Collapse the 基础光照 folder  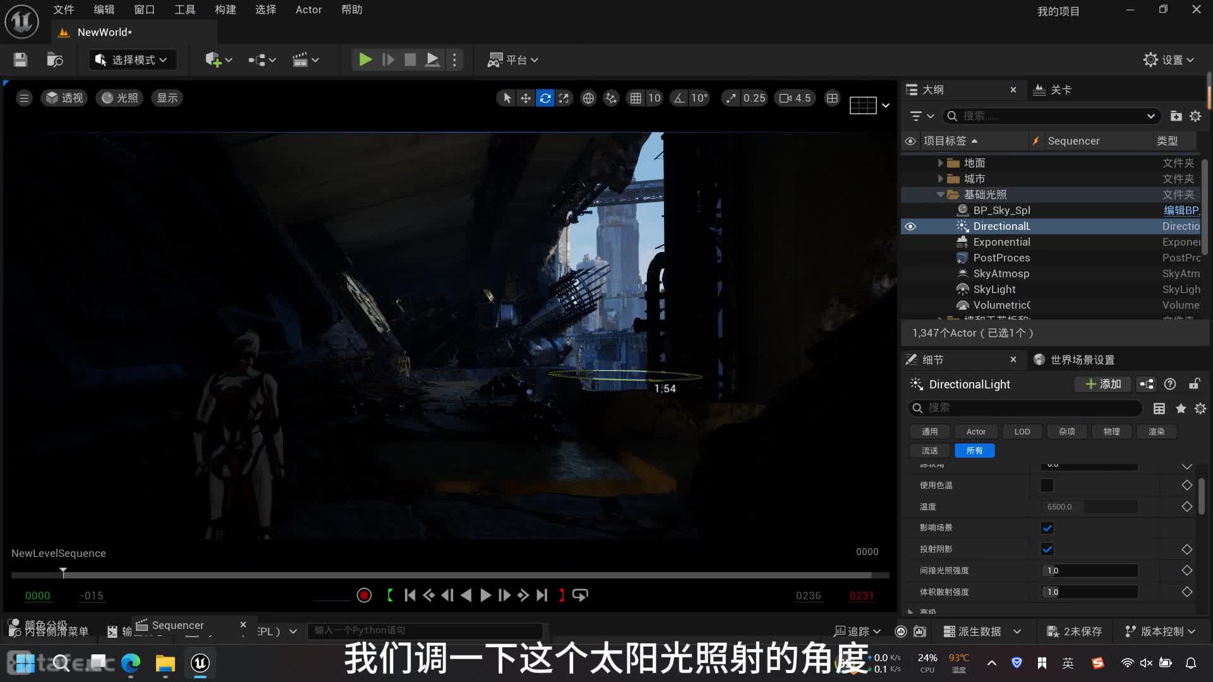pyautogui.click(x=940, y=194)
